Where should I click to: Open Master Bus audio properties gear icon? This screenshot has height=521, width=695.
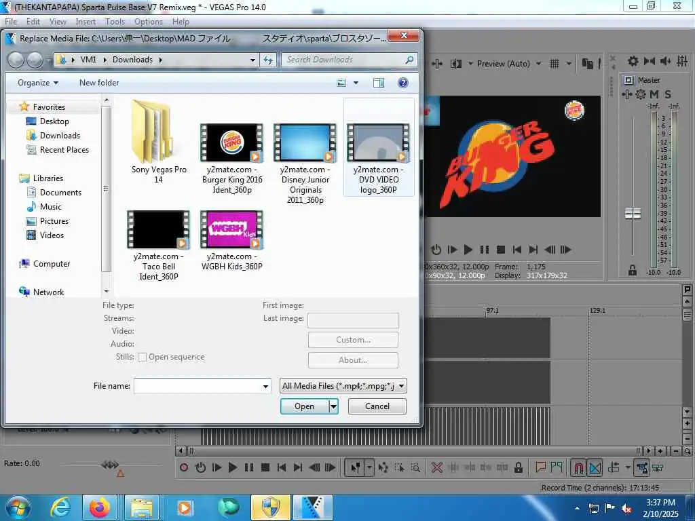[633, 61]
